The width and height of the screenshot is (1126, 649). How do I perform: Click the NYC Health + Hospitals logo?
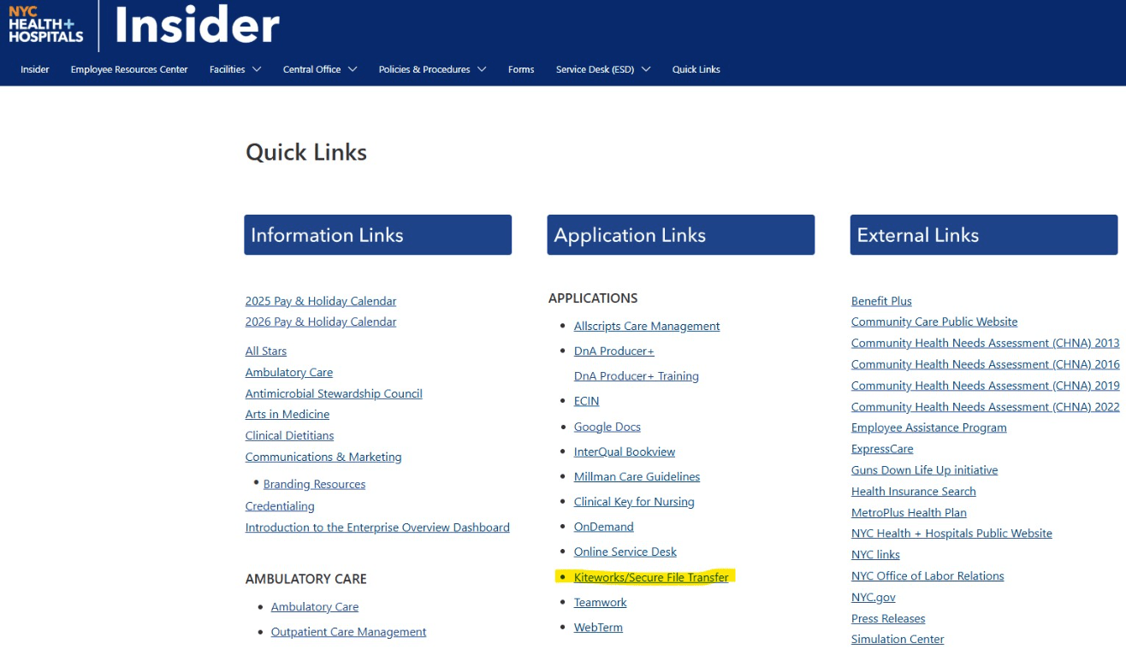pyautogui.click(x=46, y=25)
